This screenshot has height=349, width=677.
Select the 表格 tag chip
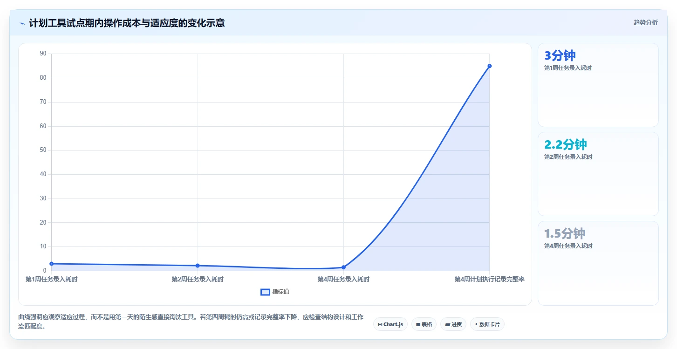[x=424, y=324]
